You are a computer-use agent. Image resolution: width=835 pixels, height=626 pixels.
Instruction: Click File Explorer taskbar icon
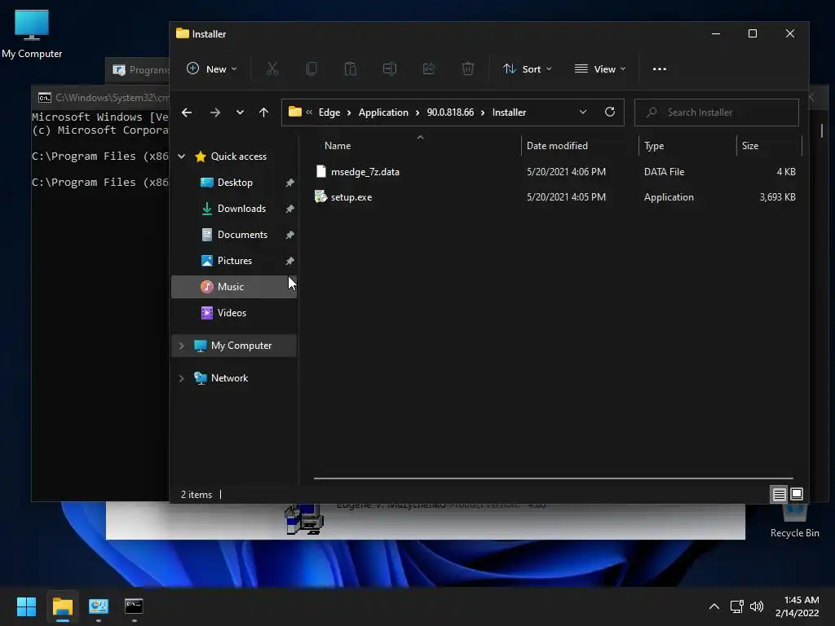[62, 606]
